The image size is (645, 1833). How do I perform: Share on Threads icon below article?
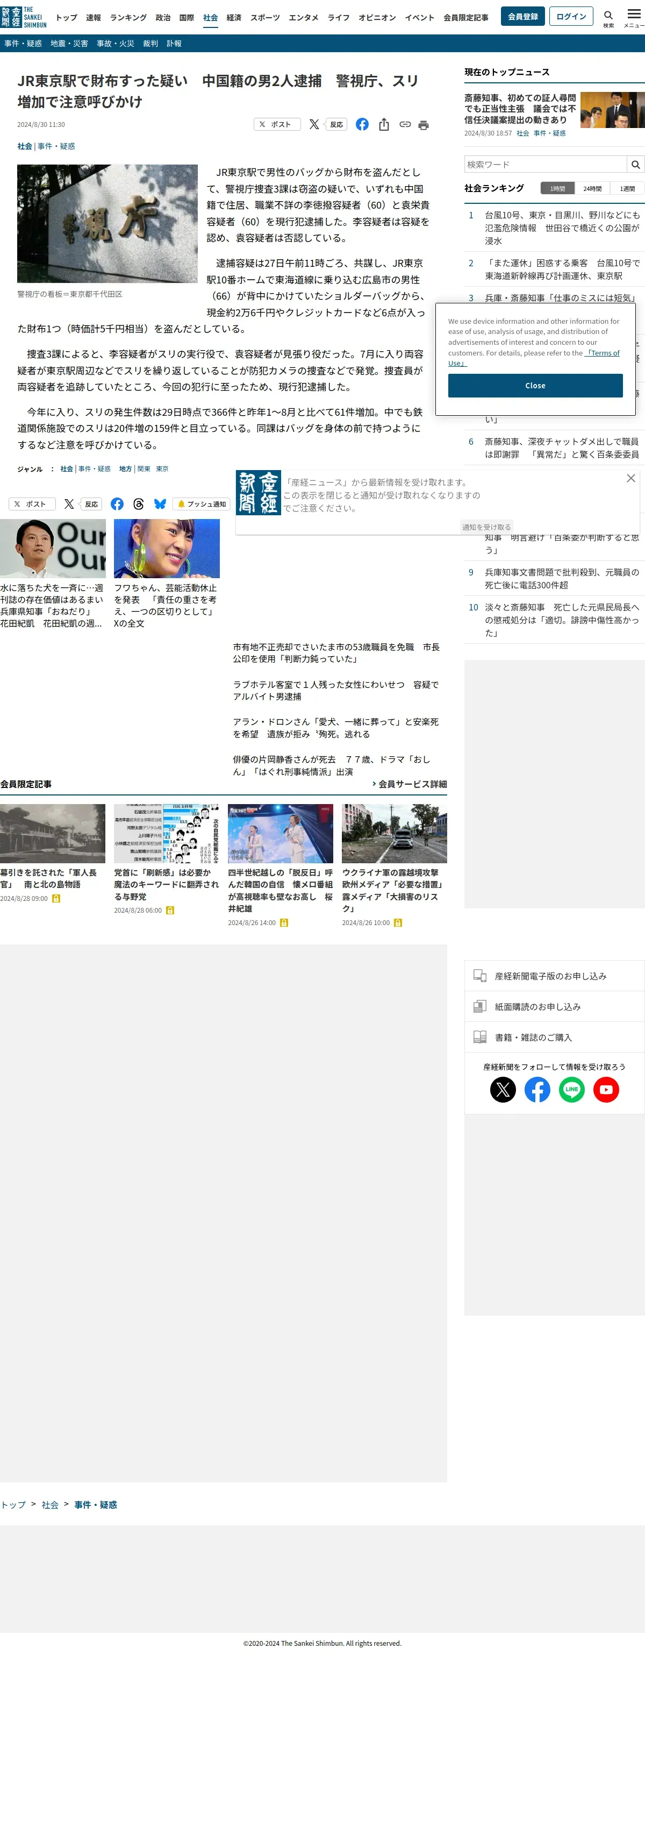tap(139, 504)
